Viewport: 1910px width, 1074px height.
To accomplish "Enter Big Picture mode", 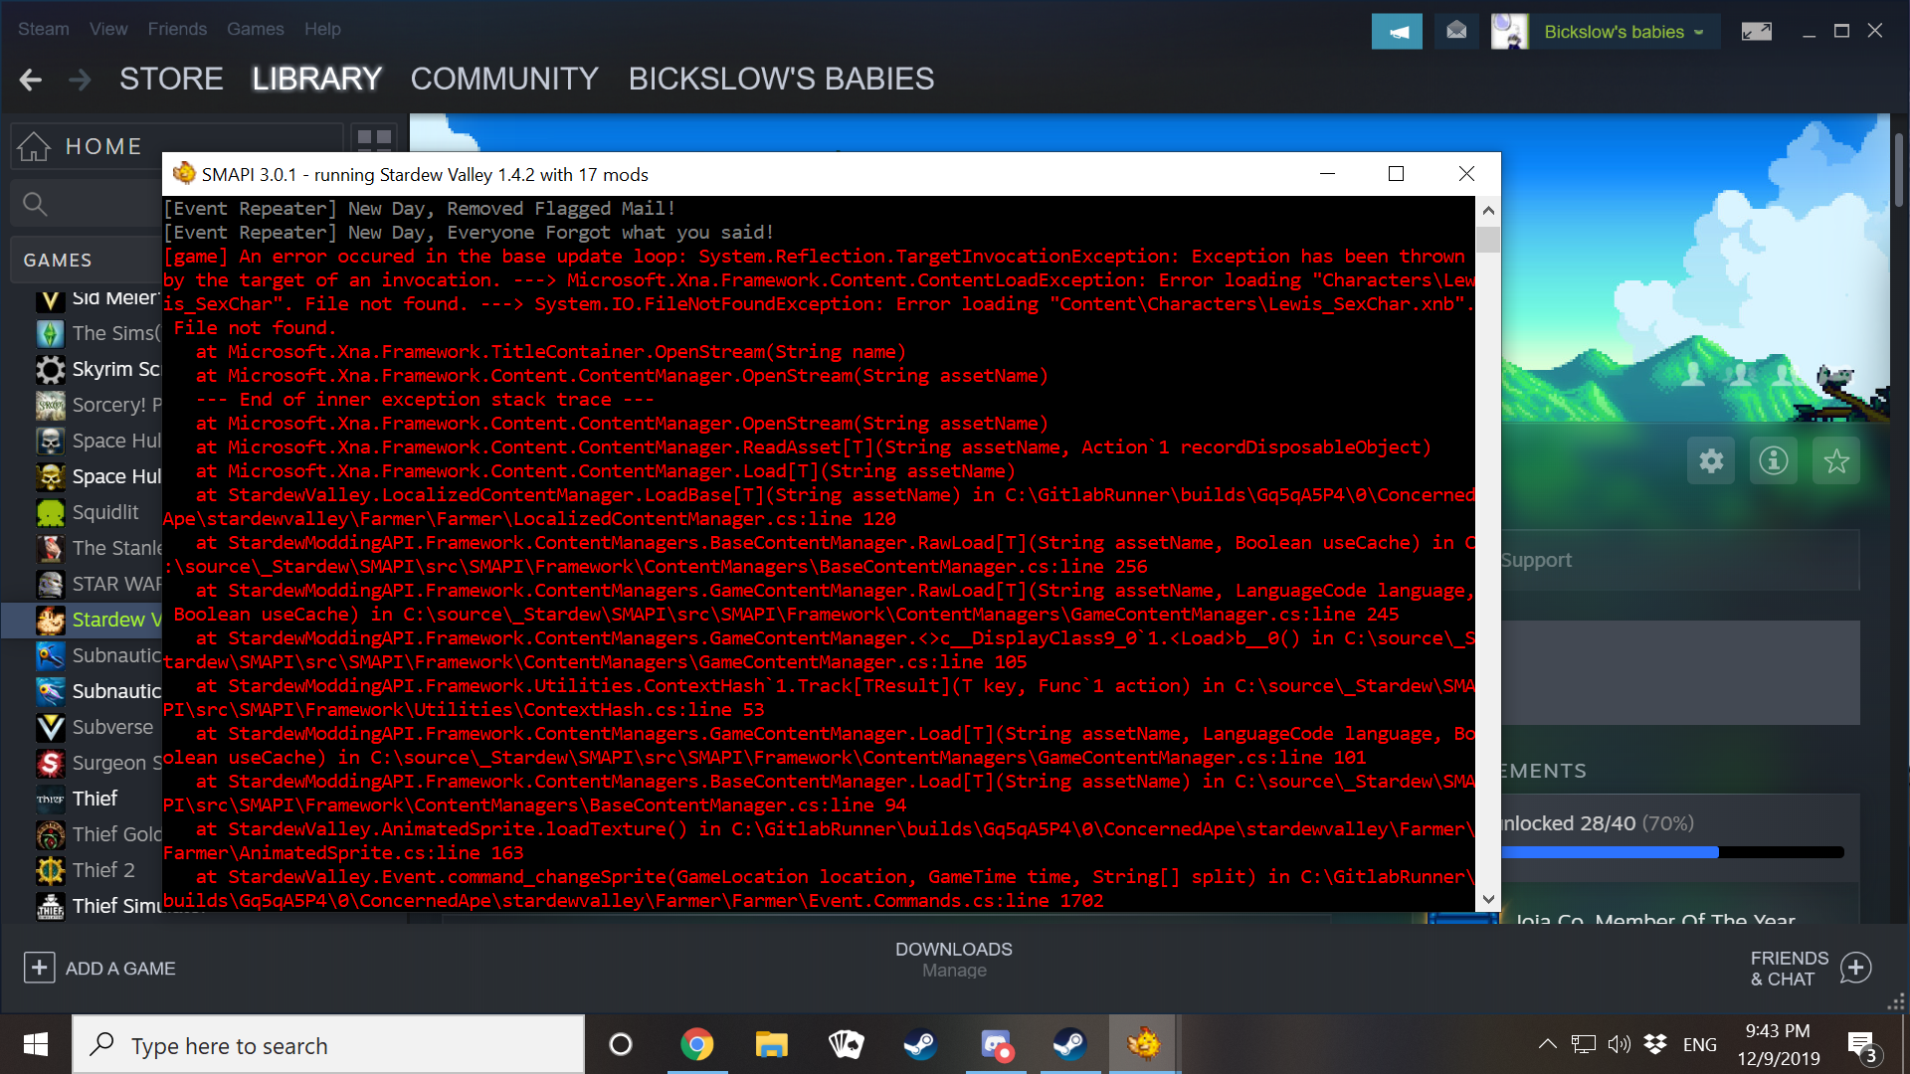I will point(1757,32).
